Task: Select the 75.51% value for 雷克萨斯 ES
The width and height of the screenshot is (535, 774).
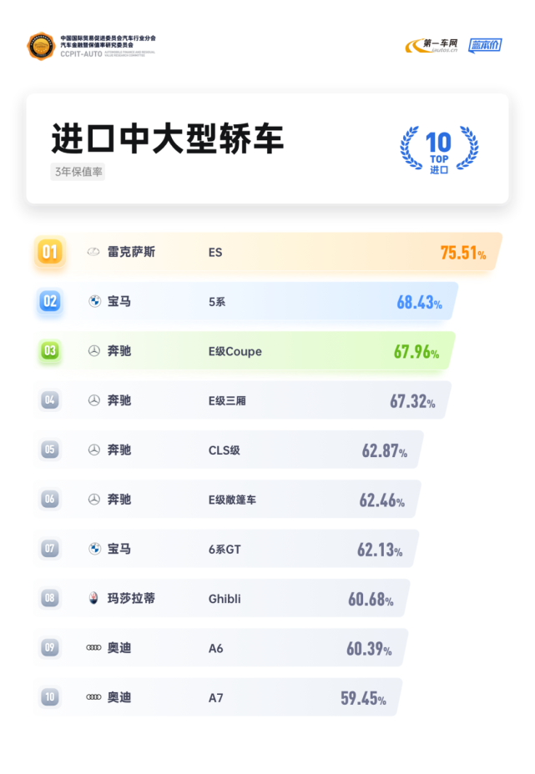Action: 463,253
